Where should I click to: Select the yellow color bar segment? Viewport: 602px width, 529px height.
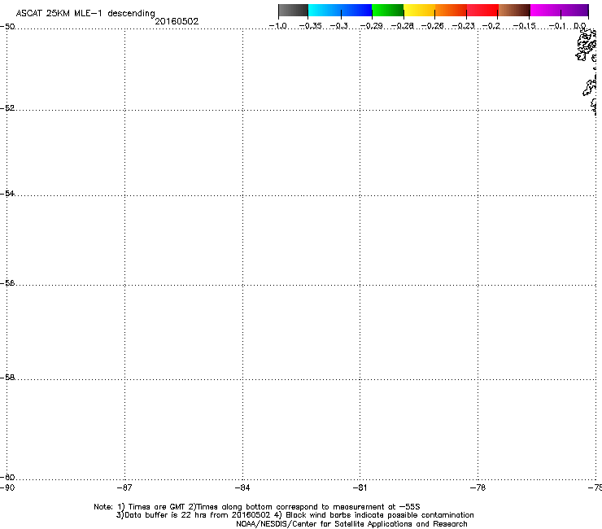(x=419, y=10)
